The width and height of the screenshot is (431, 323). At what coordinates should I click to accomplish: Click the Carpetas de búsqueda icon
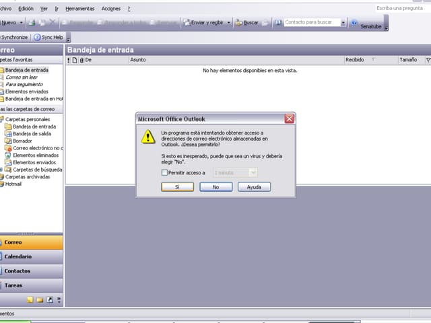click(x=8, y=170)
